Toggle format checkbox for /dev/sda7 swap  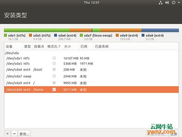[54, 76]
